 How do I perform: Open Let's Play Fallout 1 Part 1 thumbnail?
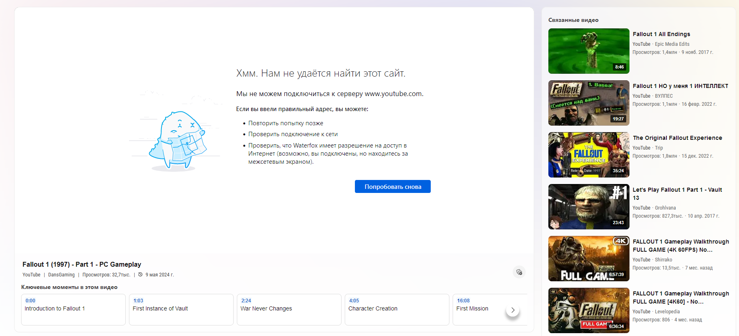[589, 207]
